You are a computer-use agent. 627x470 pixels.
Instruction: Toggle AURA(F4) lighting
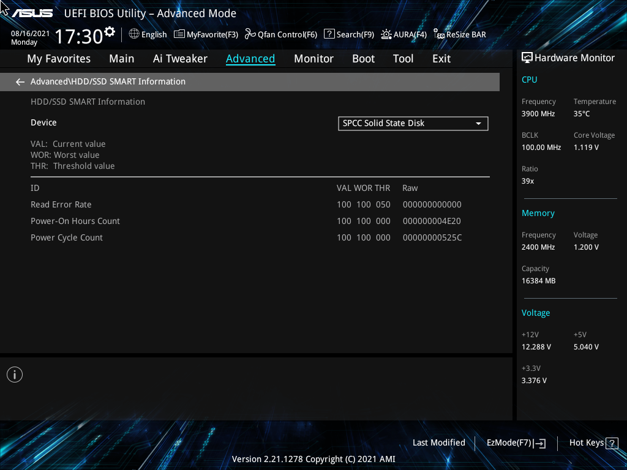404,34
